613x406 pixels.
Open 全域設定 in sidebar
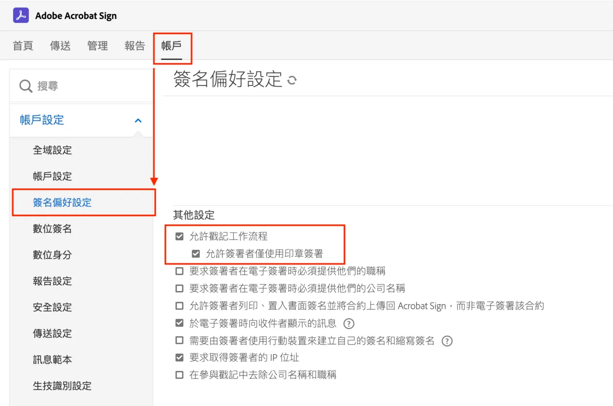pyautogui.click(x=52, y=150)
